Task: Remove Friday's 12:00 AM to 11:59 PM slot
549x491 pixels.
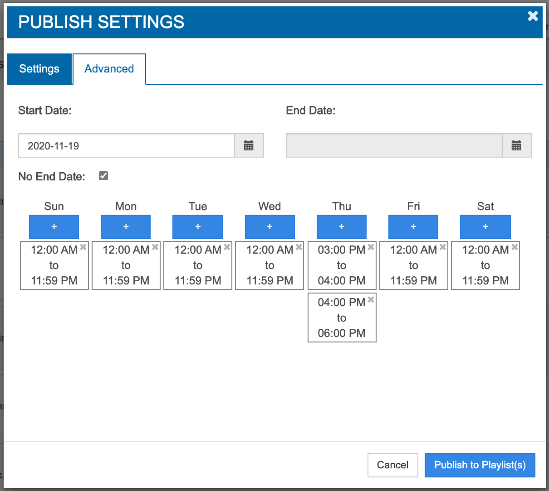Action: click(x=443, y=247)
